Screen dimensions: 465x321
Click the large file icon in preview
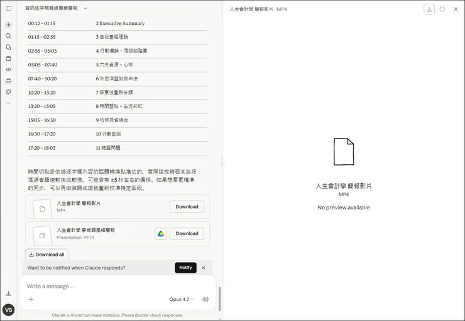click(344, 152)
